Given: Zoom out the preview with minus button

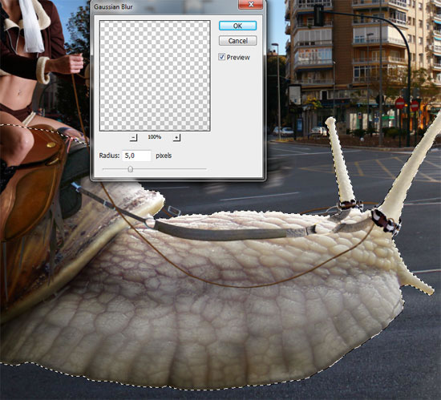Looking at the screenshot, I should point(134,137).
